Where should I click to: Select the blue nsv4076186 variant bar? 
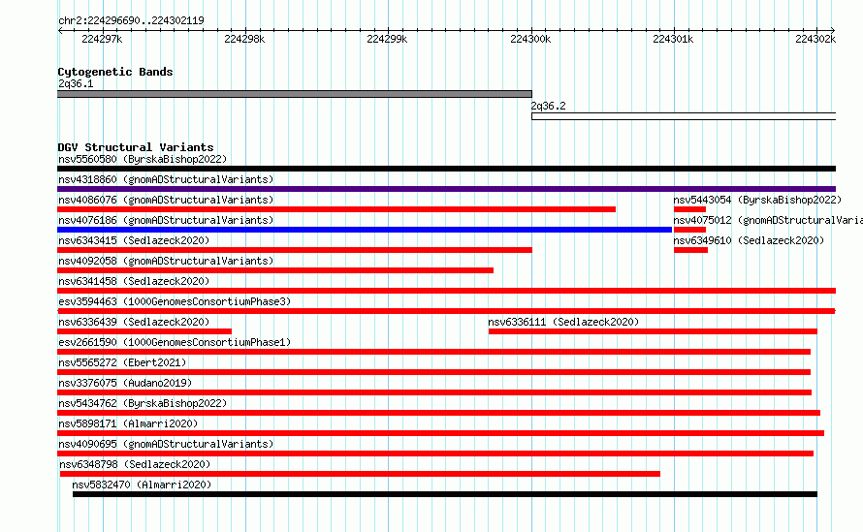[365, 230]
